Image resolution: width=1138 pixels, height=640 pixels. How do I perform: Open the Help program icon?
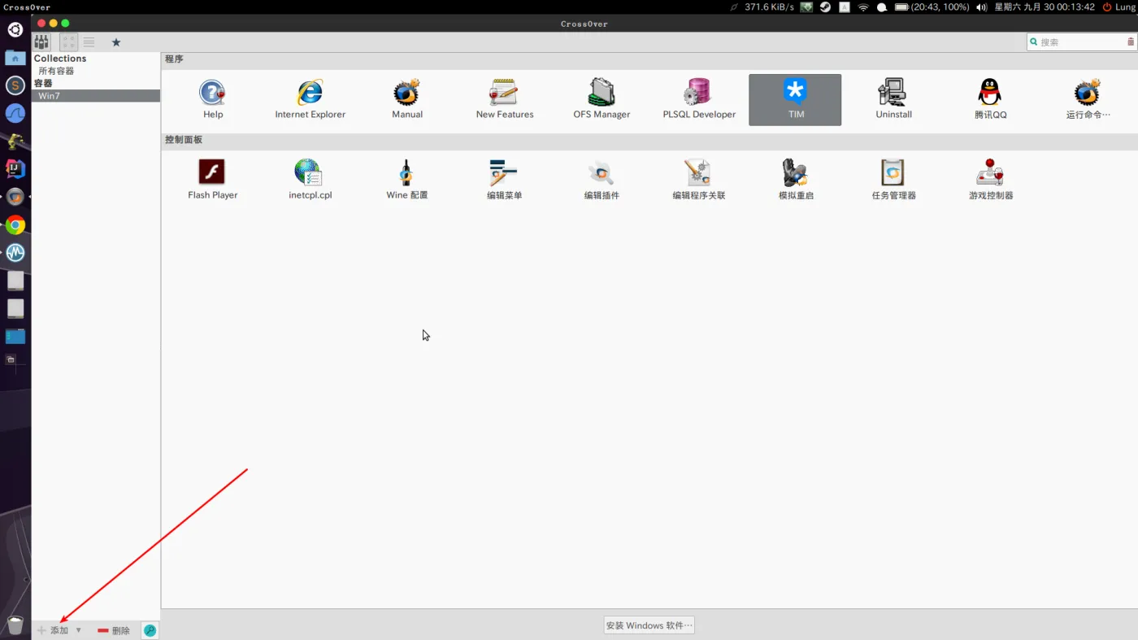tap(213, 99)
